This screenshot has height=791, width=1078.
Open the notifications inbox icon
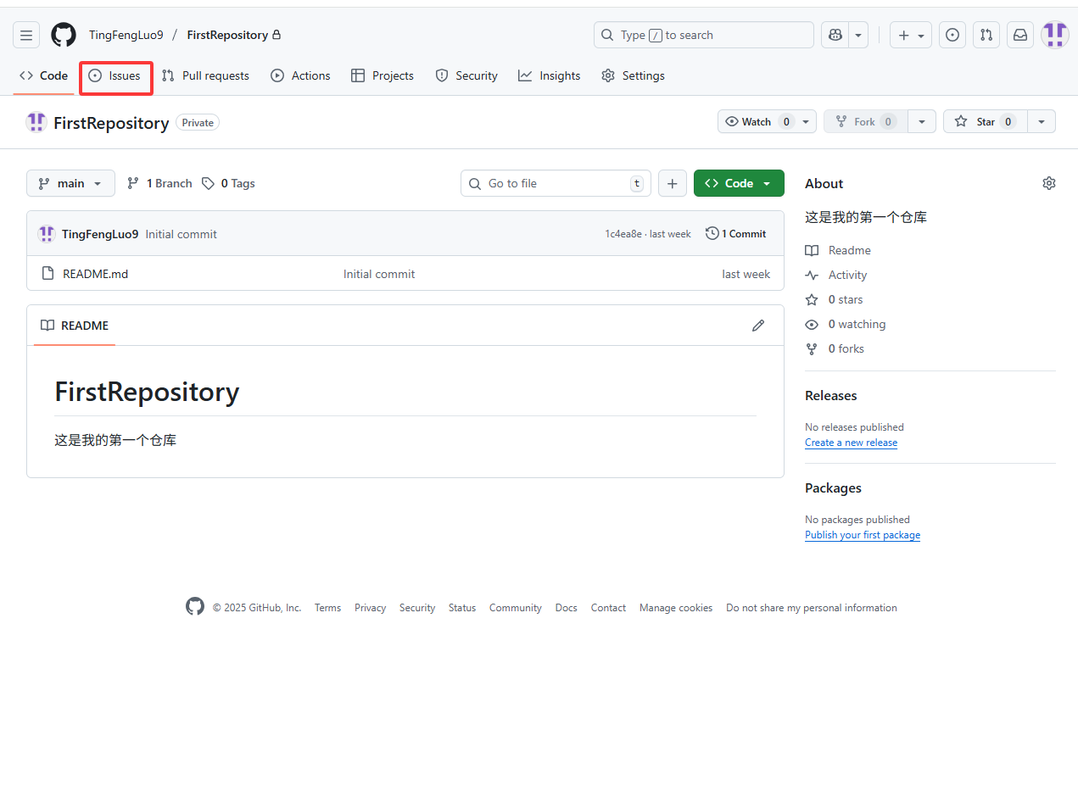(1020, 35)
